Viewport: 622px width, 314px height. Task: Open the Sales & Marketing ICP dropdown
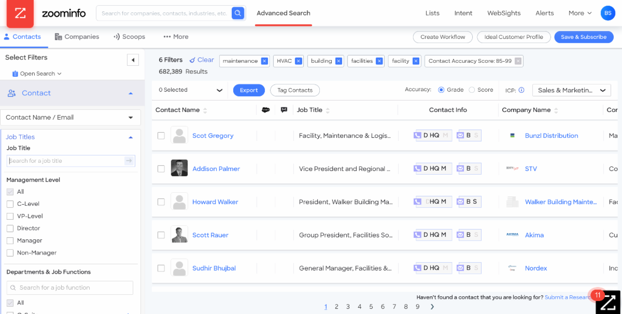[571, 90]
